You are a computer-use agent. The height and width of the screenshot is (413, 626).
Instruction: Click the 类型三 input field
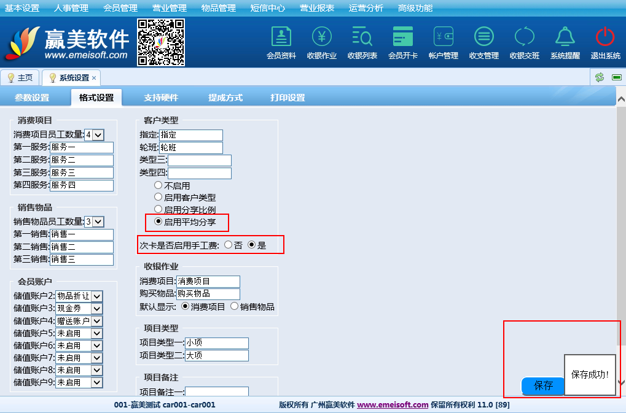200,161
